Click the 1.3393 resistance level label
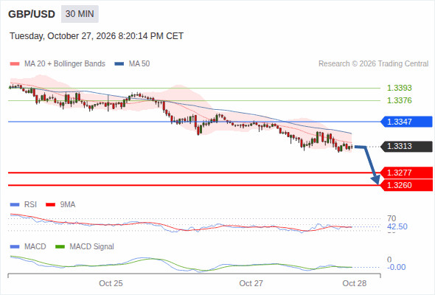 click(399, 88)
